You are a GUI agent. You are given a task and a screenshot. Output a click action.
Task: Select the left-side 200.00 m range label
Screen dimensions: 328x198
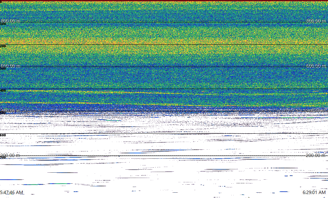click(10, 155)
